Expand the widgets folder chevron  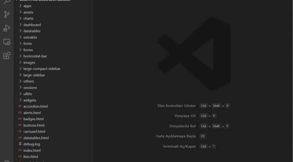(20, 100)
